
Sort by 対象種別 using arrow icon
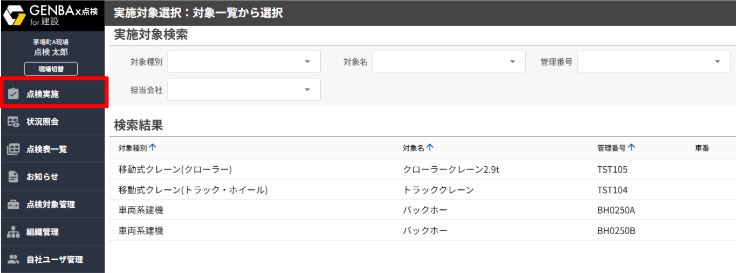click(x=153, y=147)
